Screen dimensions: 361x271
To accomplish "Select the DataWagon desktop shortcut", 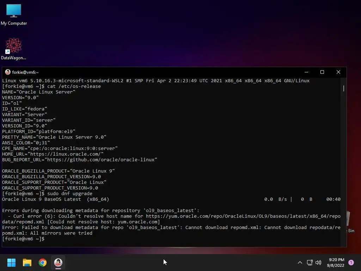I will [x=14, y=49].
